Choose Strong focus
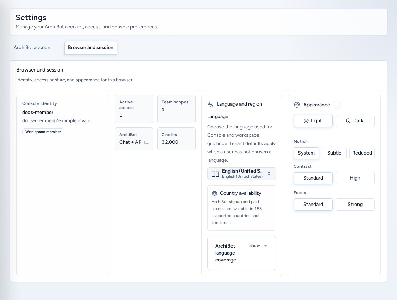This screenshot has width=397, height=300. click(x=355, y=205)
